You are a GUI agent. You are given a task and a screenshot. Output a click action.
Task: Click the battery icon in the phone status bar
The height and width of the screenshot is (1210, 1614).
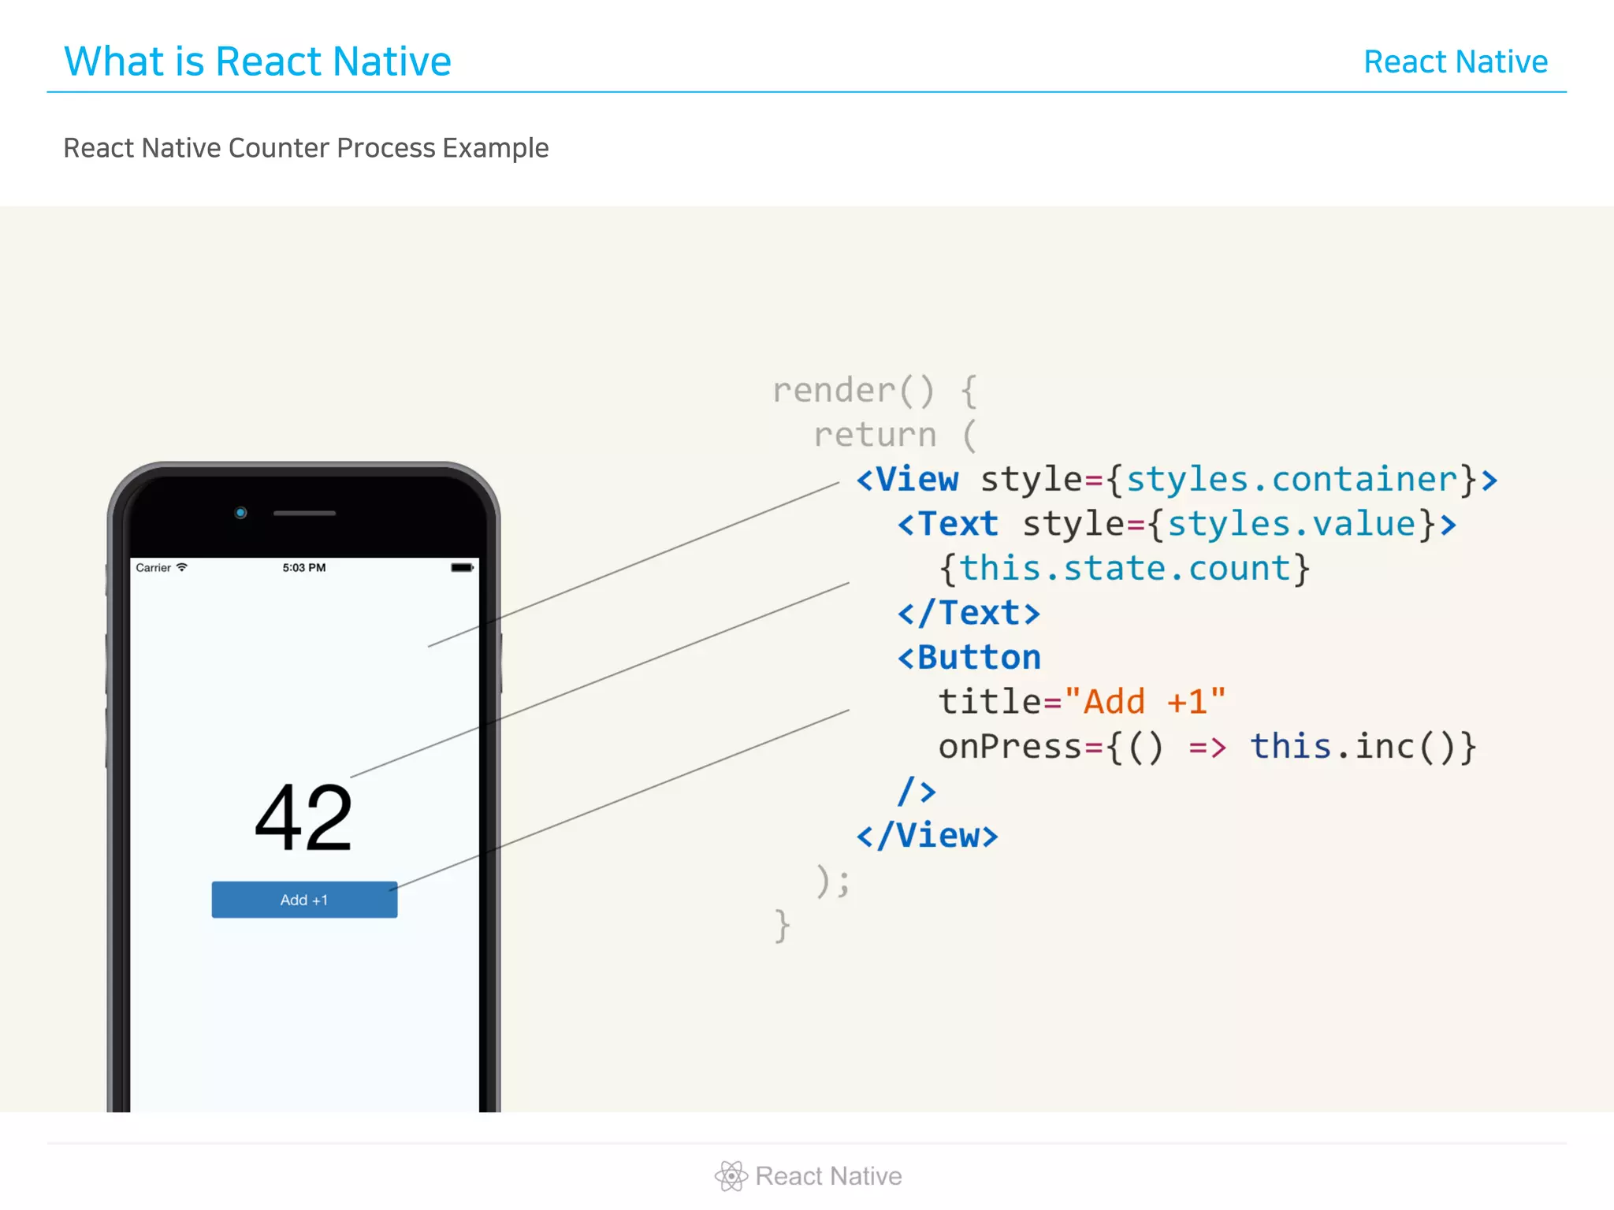pyautogui.click(x=463, y=567)
